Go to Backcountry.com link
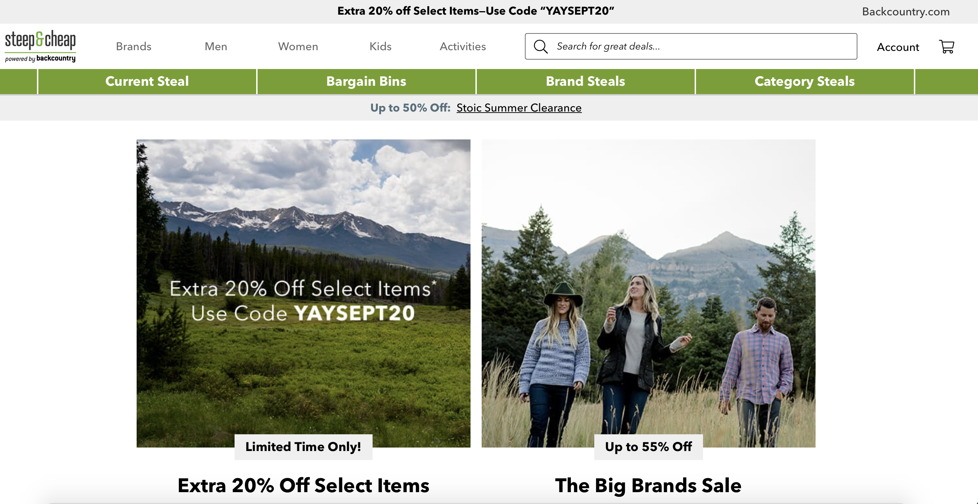The width and height of the screenshot is (978, 504). 906,12
